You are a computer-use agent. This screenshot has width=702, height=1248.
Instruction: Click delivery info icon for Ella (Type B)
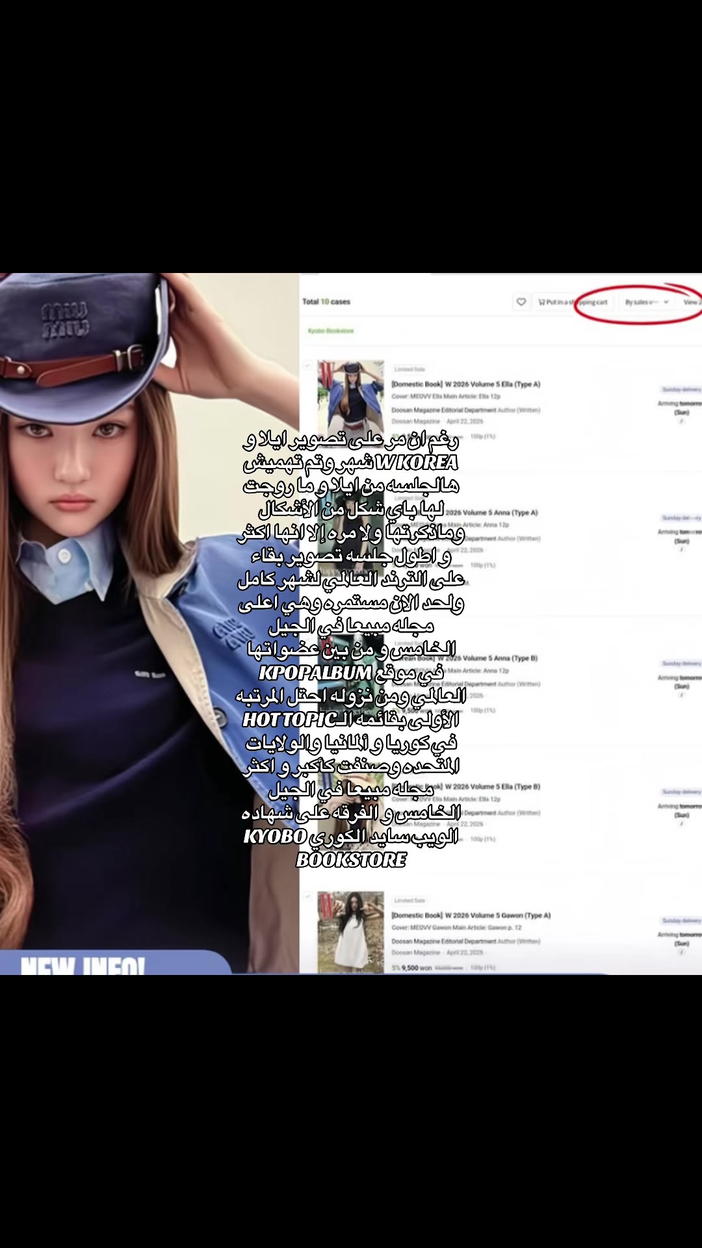[681, 824]
